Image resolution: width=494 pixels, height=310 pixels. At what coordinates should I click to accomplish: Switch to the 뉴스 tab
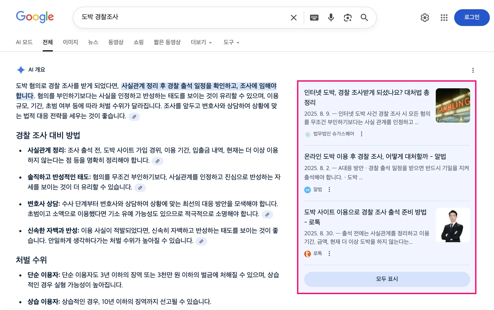pos(93,42)
